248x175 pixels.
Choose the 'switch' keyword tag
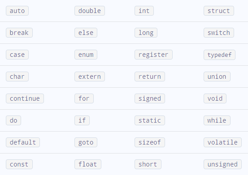tap(219, 33)
